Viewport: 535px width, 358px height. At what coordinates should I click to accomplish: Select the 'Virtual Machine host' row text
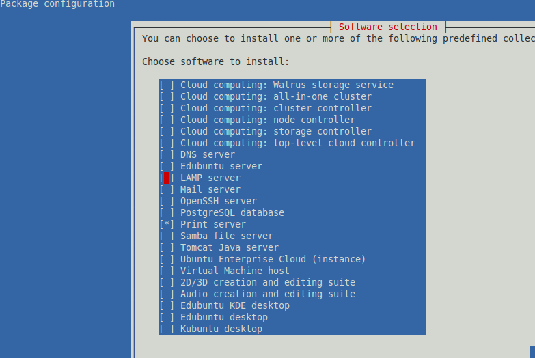click(x=235, y=271)
